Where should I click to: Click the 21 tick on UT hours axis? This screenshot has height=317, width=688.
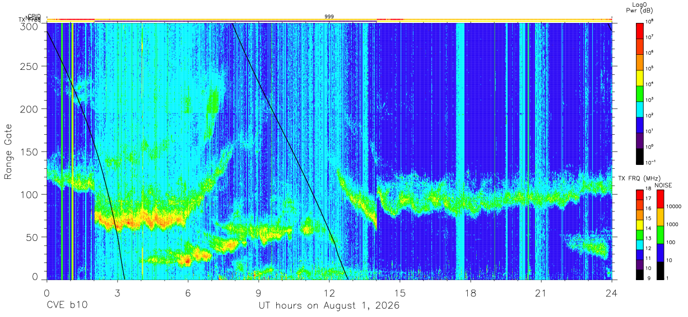pyautogui.click(x=541, y=292)
